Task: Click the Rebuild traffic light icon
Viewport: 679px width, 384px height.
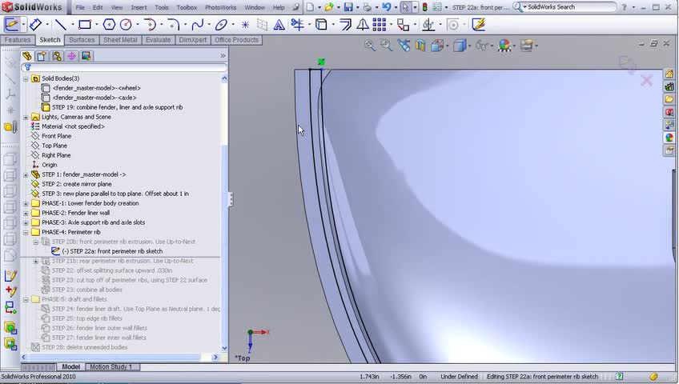Action: click(425, 7)
